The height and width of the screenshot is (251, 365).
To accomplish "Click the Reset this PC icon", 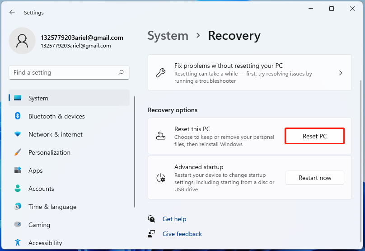I will pos(161,136).
